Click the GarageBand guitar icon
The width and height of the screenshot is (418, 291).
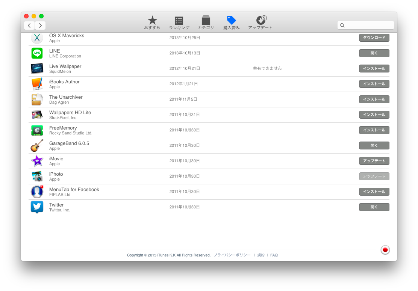(x=37, y=145)
